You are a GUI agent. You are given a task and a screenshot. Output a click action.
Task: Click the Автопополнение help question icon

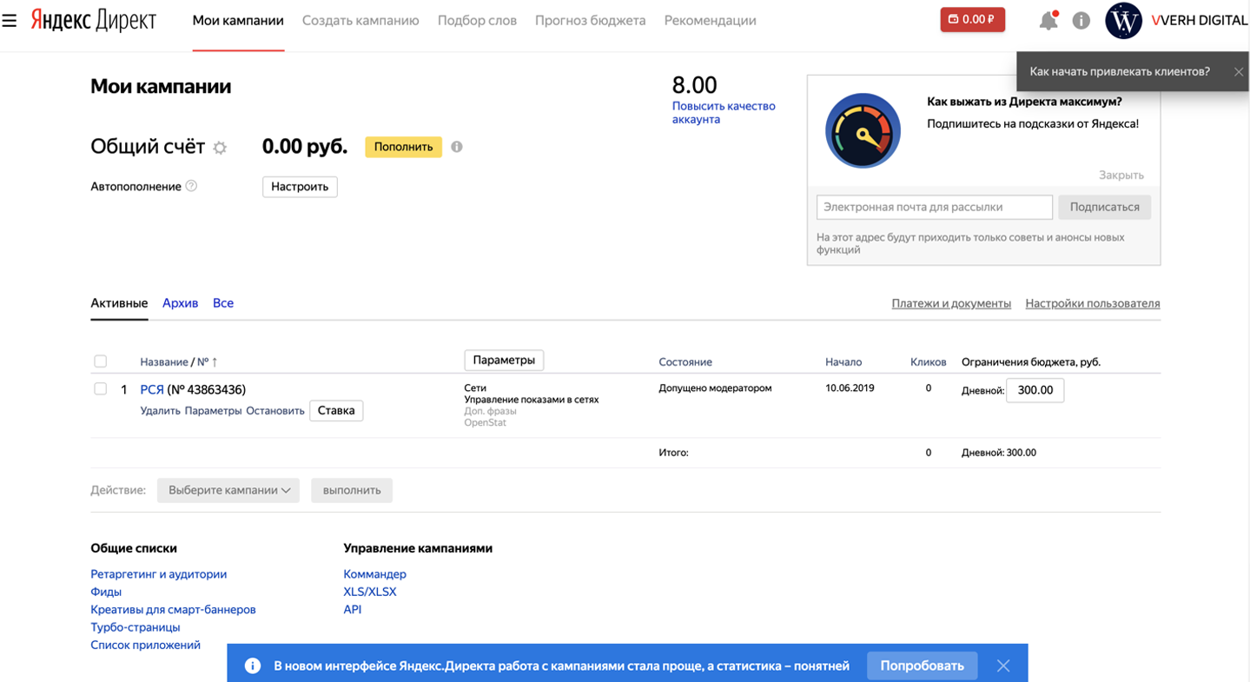192,186
